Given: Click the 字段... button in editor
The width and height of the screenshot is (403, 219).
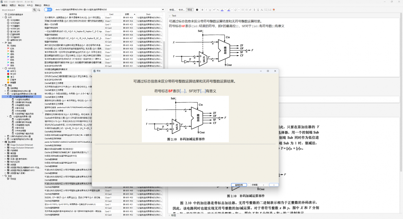Looking at the screenshot, I should click(x=172, y=10).
